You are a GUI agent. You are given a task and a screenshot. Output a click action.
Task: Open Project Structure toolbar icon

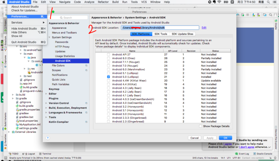pyautogui.click(x=265, y=15)
